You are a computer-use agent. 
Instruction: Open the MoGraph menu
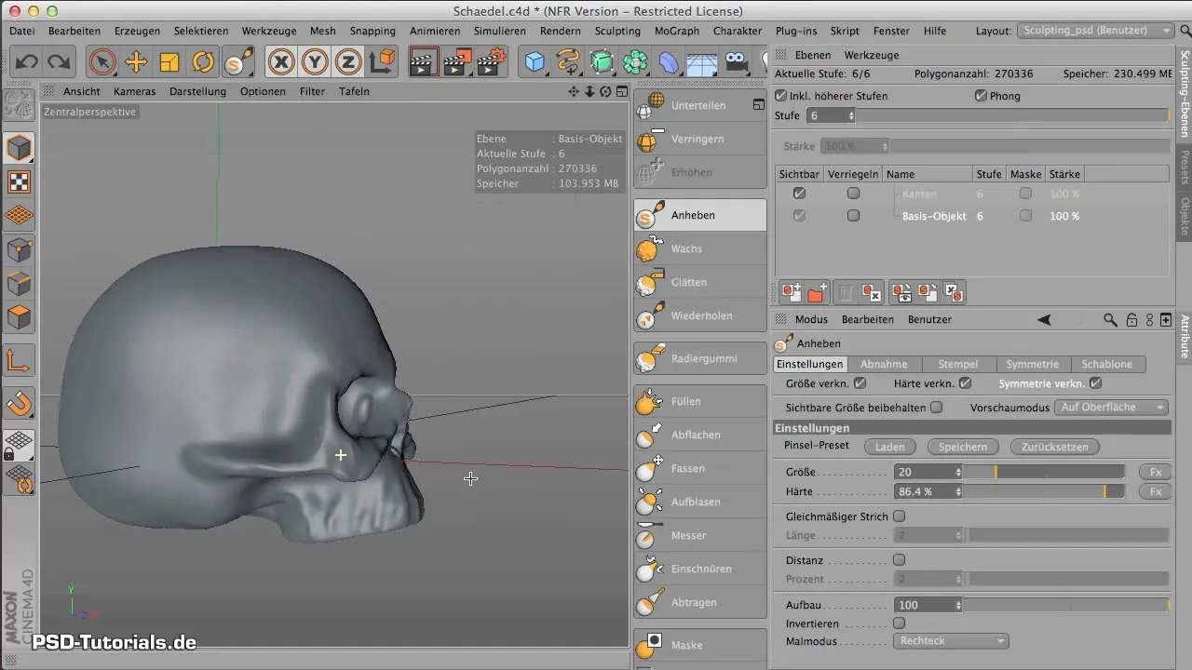(677, 31)
